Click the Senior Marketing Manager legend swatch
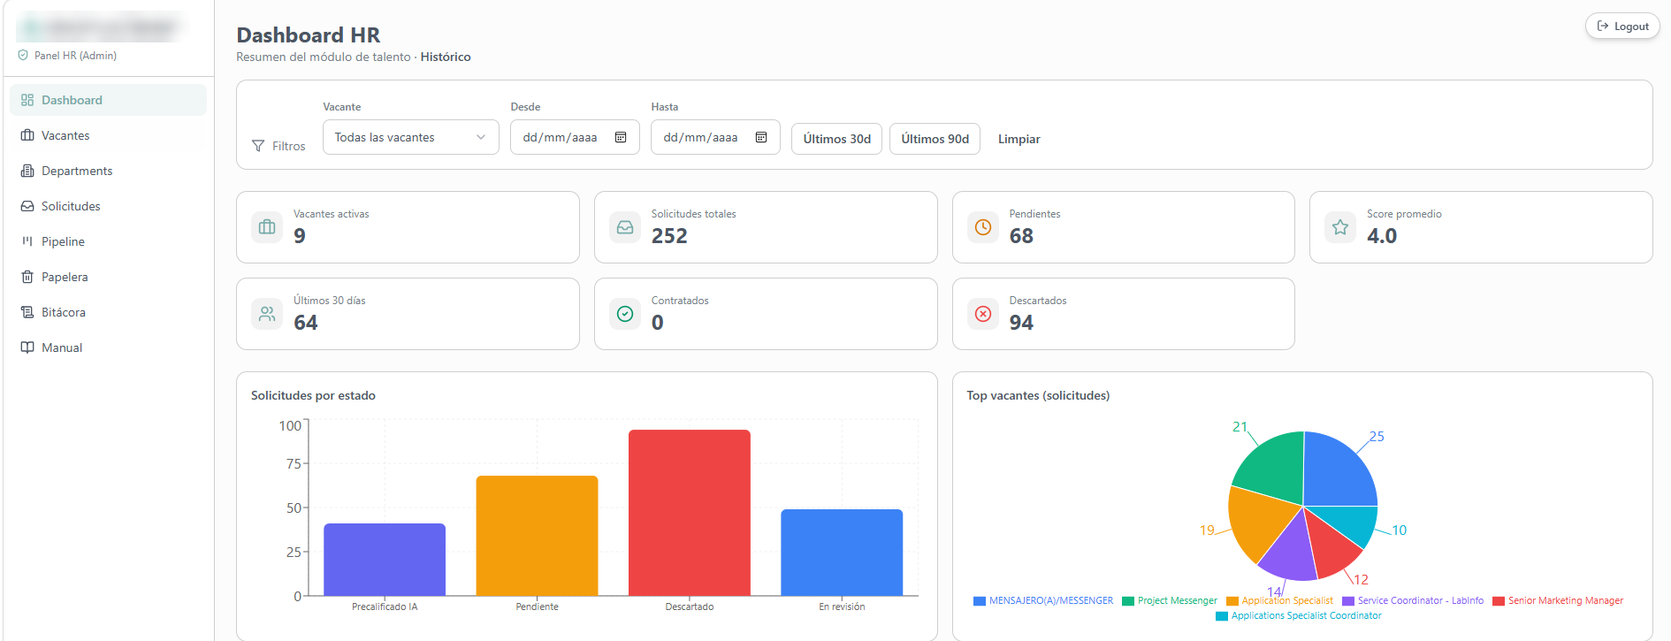The image size is (1671, 641). click(1499, 601)
